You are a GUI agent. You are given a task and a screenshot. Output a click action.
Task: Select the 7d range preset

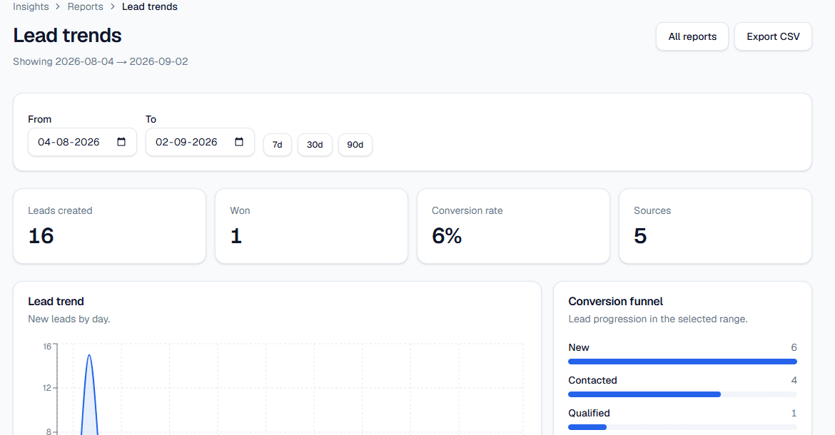tap(278, 145)
